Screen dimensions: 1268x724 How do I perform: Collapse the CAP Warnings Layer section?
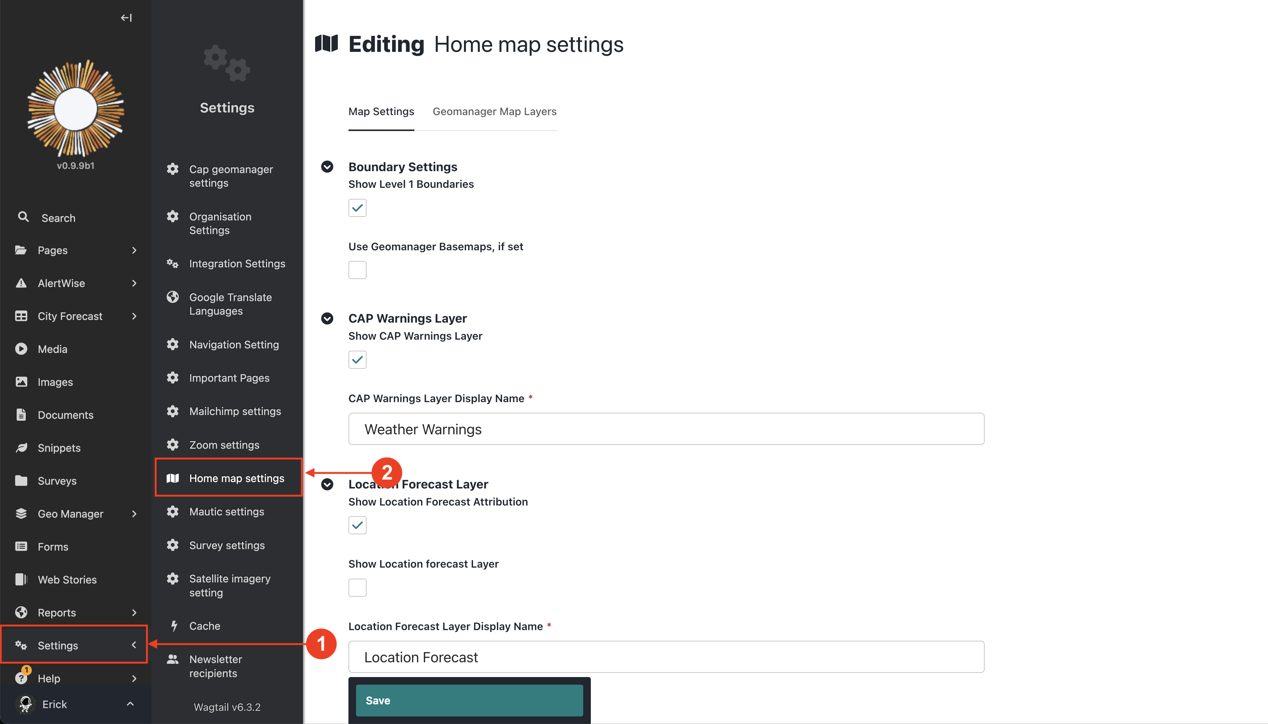click(327, 318)
